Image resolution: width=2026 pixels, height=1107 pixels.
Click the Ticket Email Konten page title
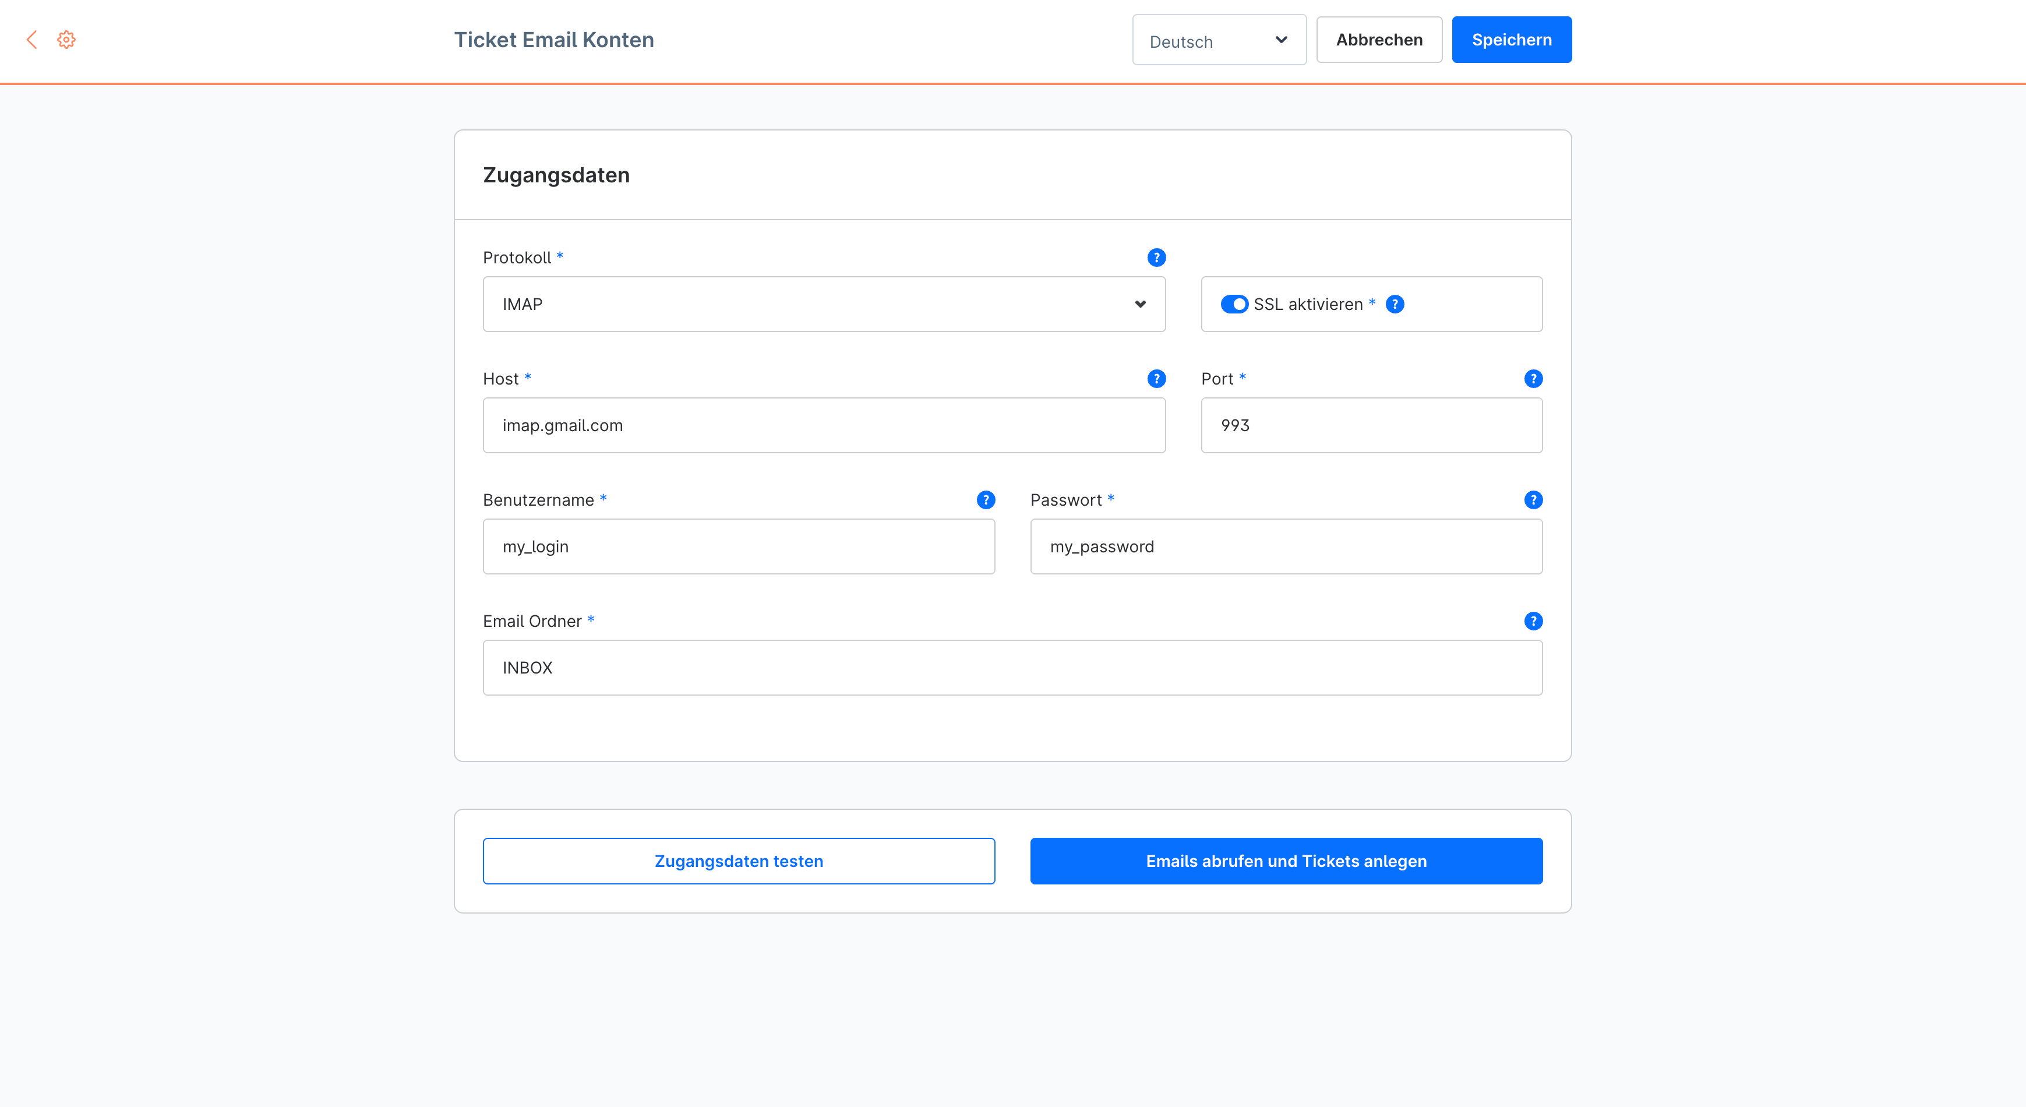pyautogui.click(x=554, y=40)
